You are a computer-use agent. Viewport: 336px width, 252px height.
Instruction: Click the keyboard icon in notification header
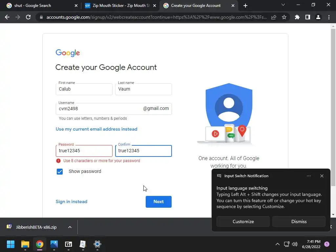(x=219, y=176)
